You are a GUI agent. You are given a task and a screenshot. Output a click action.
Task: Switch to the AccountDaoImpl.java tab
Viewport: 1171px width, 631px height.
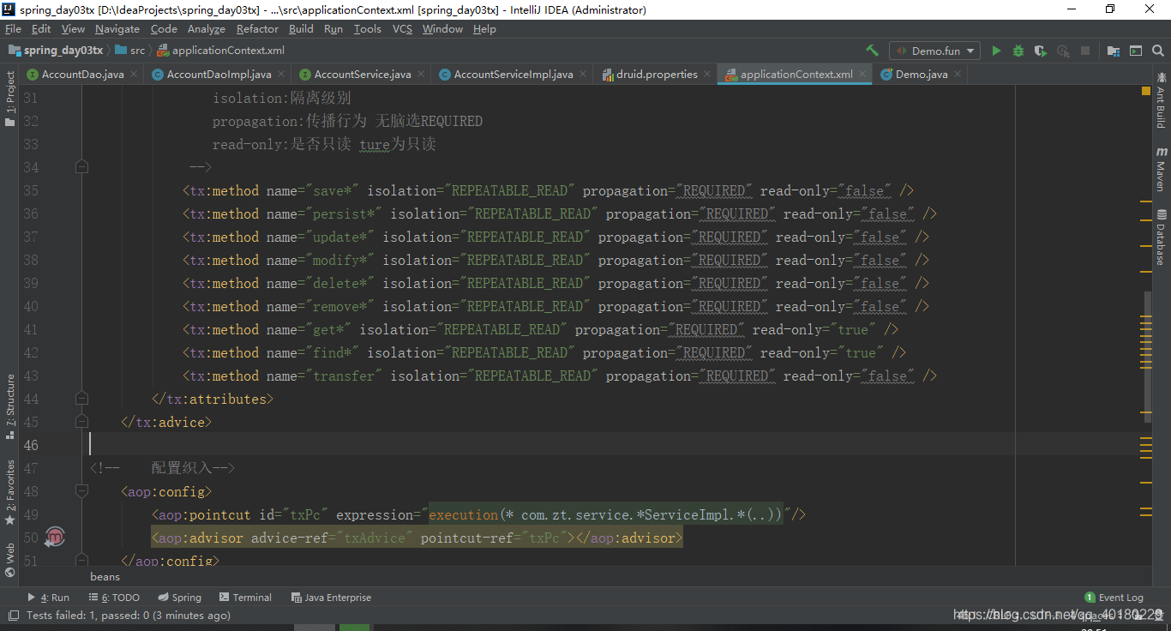click(x=219, y=75)
